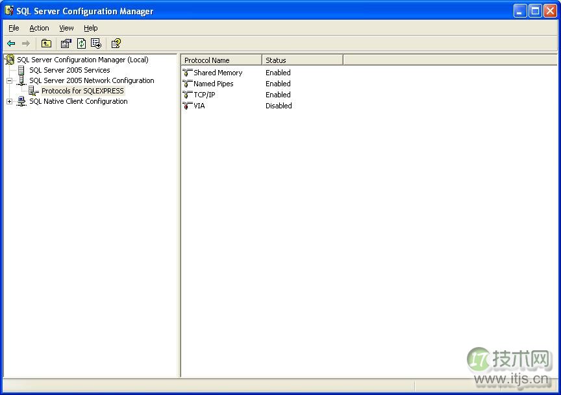
Task: Click the title bar application icon
Action: coord(9,11)
